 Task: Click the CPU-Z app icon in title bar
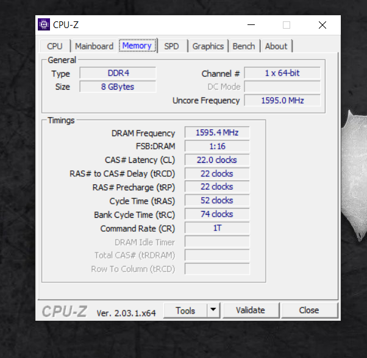click(x=44, y=24)
